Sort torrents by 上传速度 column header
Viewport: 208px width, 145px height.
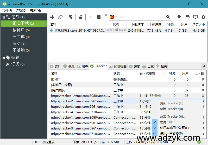pos(154,25)
